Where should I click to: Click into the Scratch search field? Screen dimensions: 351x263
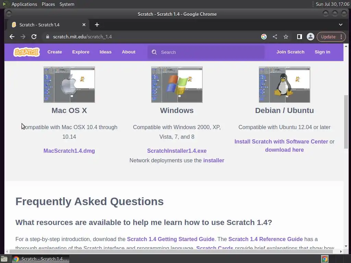tap(206, 52)
